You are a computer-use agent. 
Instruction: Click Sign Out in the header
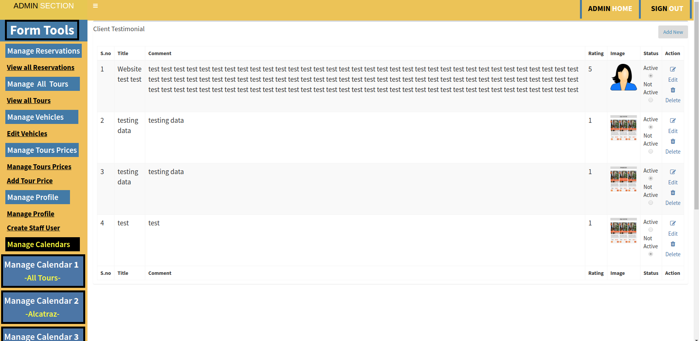(667, 9)
